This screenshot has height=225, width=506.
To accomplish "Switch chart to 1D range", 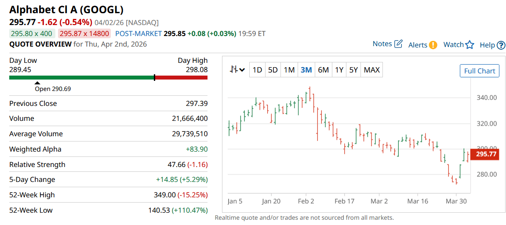I will [257, 70].
